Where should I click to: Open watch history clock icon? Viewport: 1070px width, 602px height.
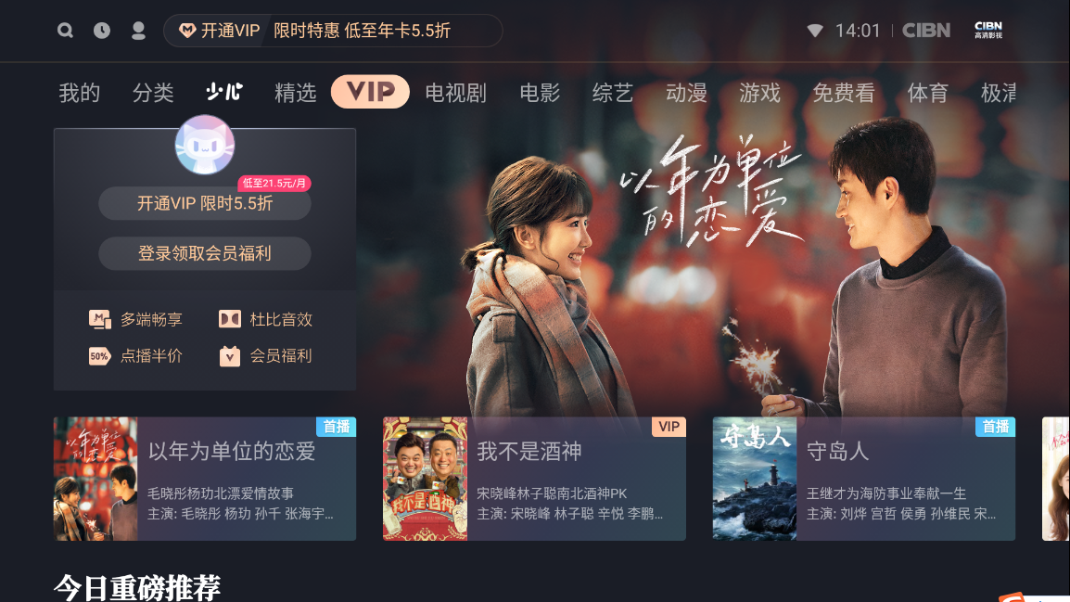coord(102,30)
